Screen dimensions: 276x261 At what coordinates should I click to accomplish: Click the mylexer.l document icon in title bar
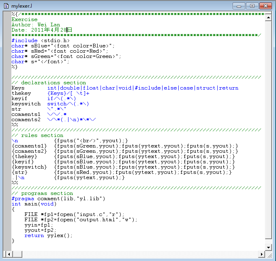pos(6,6)
